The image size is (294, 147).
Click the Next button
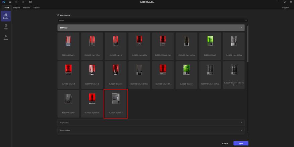241,143
